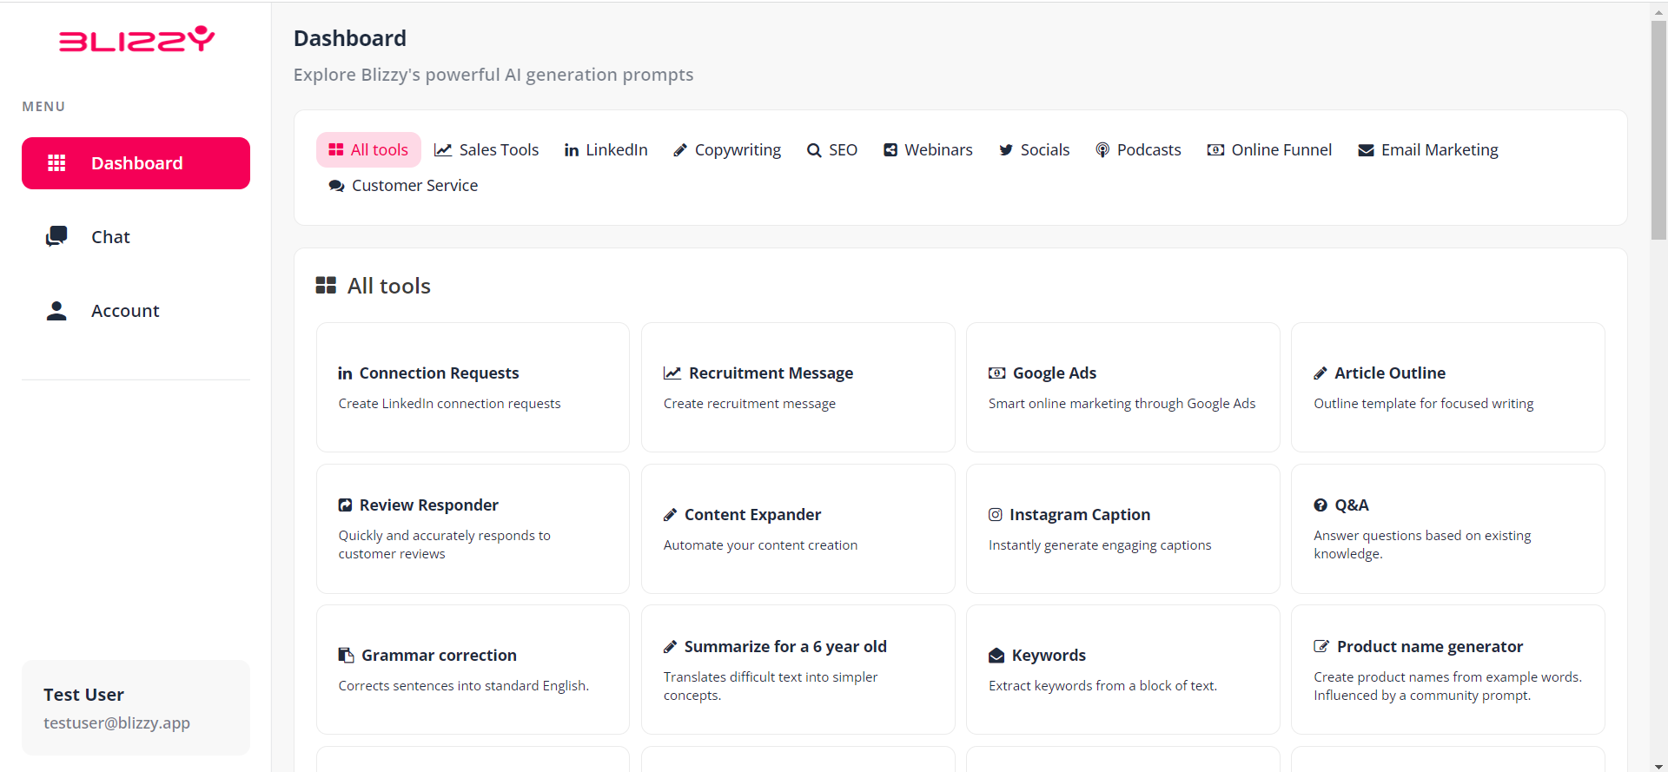Switch to the Sales Tools tab

[x=486, y=150]
